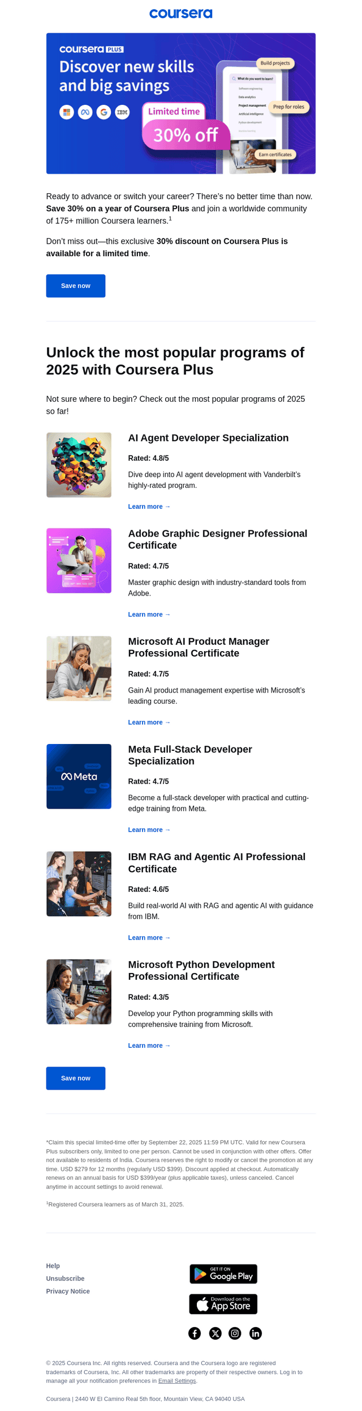Open Microsoft AI Product Manager certificate title
This screenshot has height=1411, width=362.
coord(199,647)
